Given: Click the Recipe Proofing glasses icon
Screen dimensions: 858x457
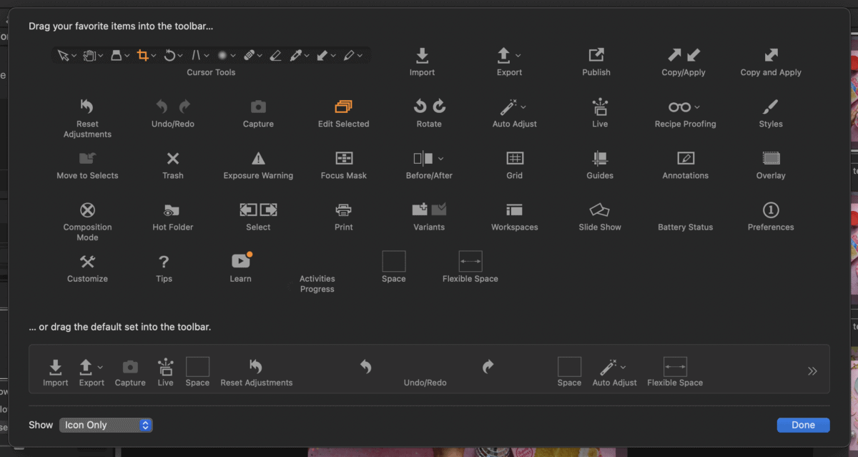Looking at the screenshot, I should point(680,107).
